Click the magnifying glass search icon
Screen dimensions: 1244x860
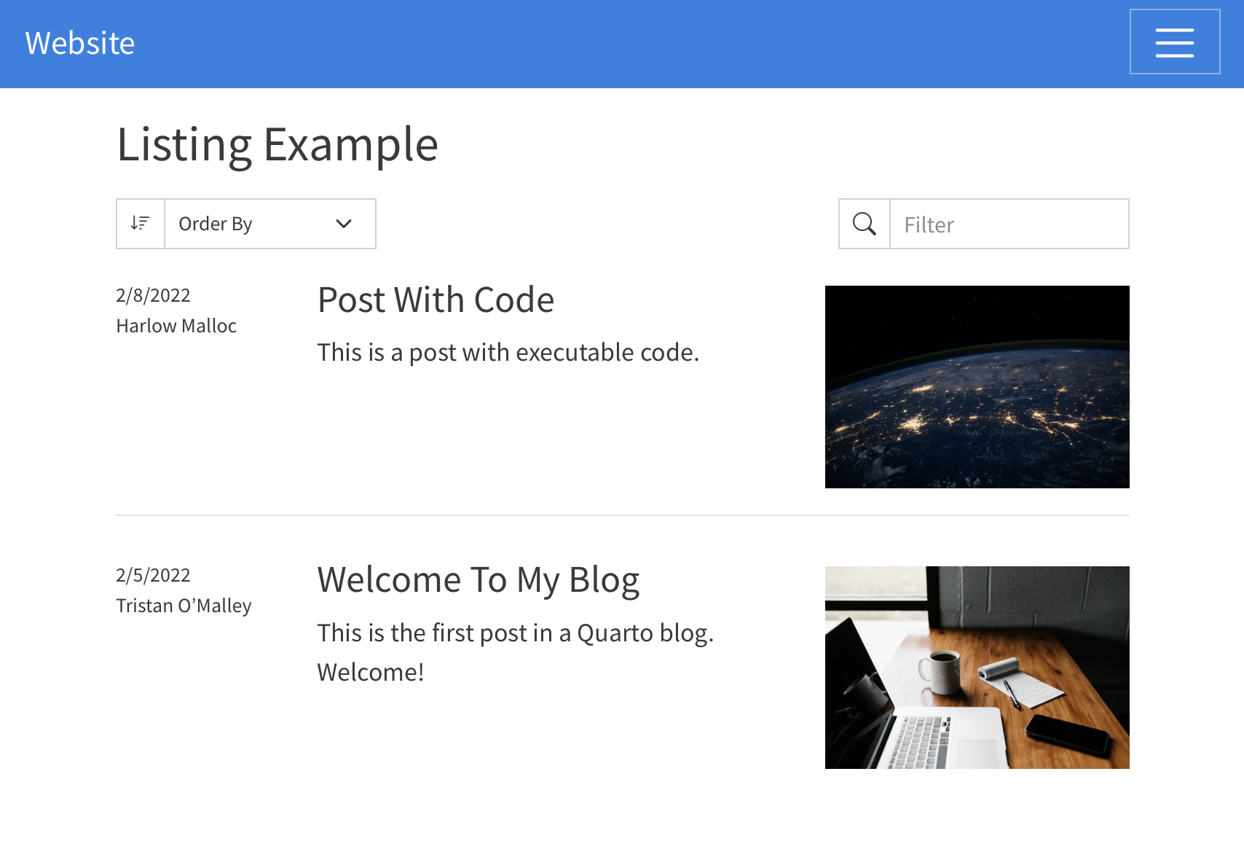pos(864,224)
